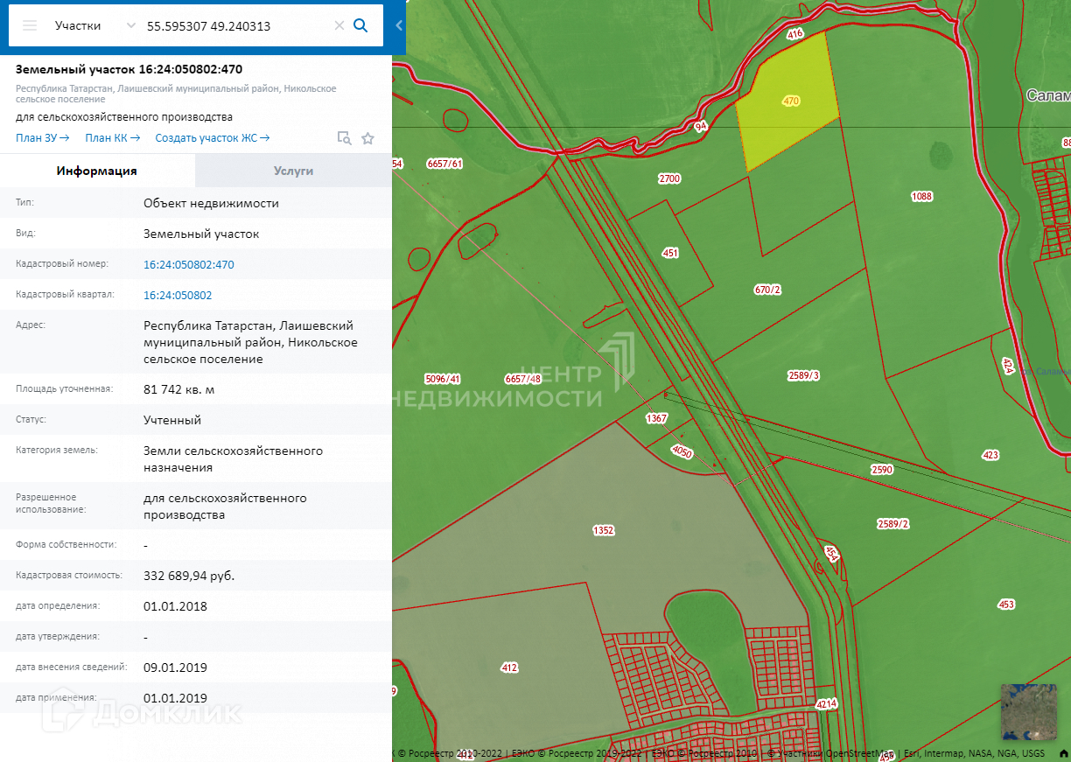Viewport: 1071px width, 762px height.
Task: Switch to the Услуги tab
Action: point(293,171)
